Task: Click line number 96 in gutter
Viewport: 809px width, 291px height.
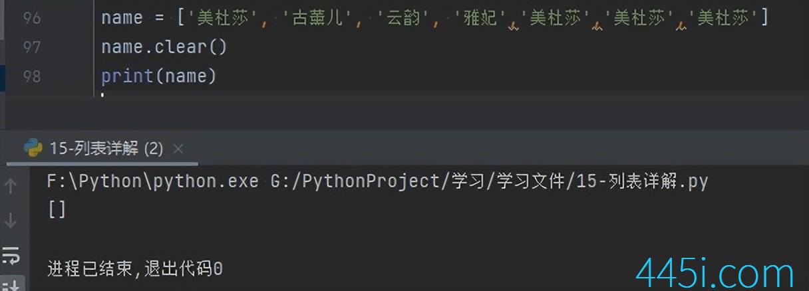Action: (31, 18)
